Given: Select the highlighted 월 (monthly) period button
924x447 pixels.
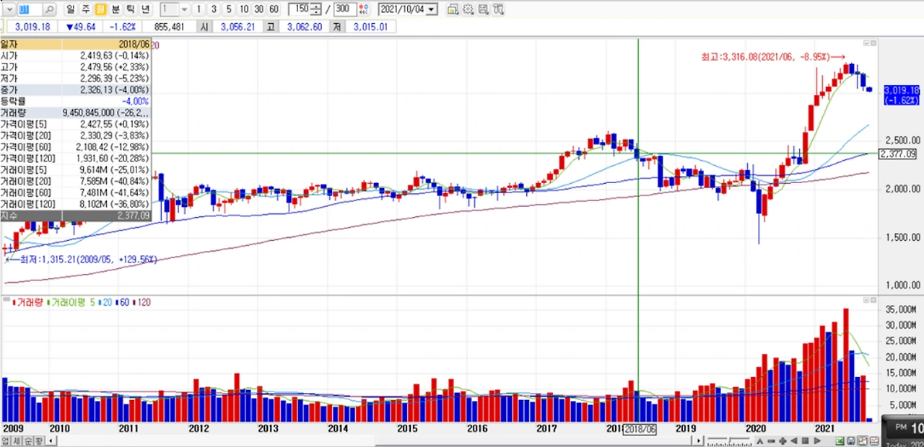Looking at the screenshot, I should click(x=100, y=9).
